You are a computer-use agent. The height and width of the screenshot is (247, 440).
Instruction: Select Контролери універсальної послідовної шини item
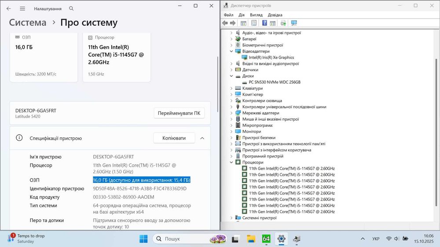(284, 107)
